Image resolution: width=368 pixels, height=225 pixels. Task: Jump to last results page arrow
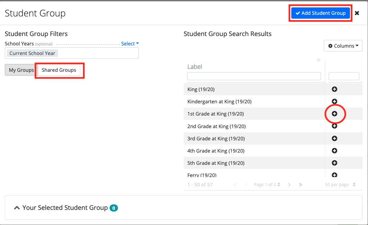[x=300, y=185]
